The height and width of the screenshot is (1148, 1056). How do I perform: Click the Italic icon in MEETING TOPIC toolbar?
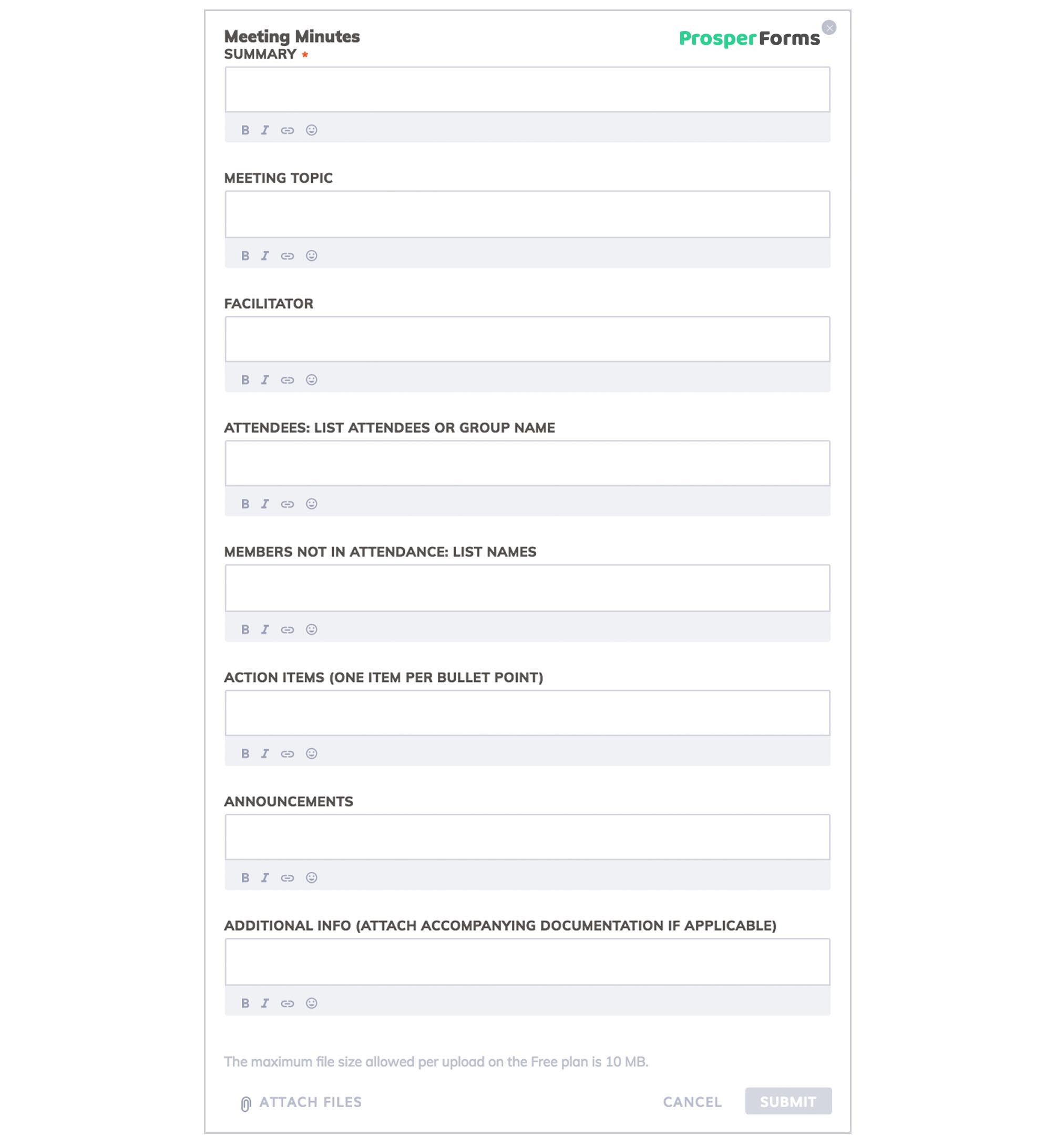(264, 254)
